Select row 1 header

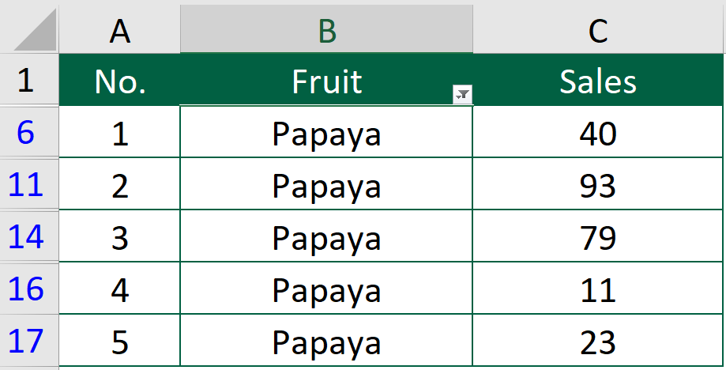coord(29,79)
